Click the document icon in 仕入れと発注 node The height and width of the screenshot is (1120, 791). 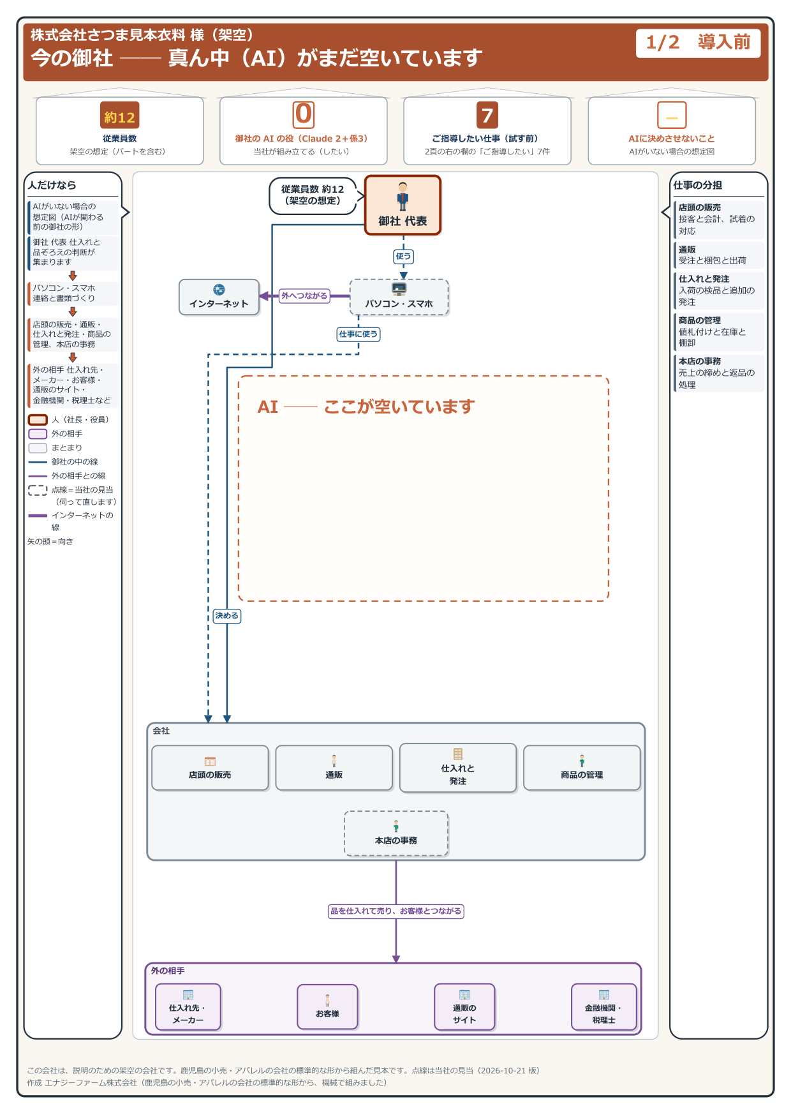[458, 754]
